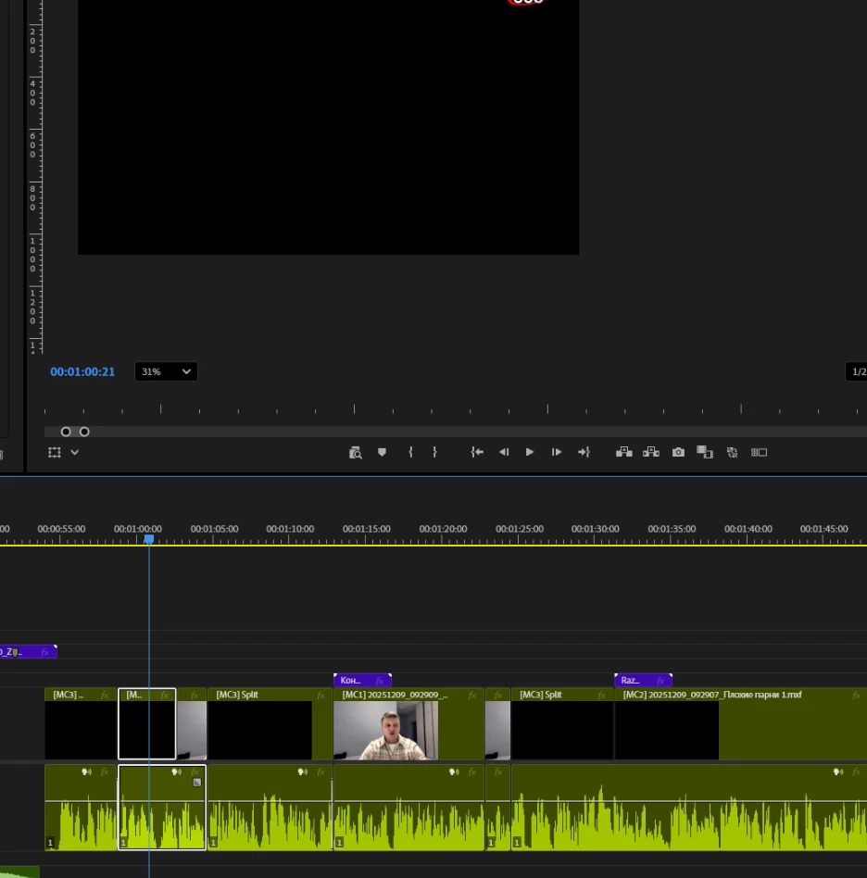Expand the chevron beside the dashed-square icon
Viewport: 867px width, 878px height.
pyautogui.click(x=74, y=452)
